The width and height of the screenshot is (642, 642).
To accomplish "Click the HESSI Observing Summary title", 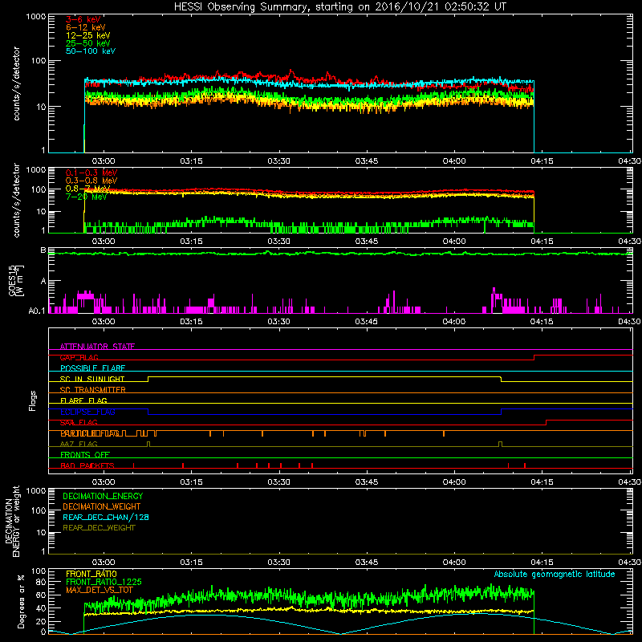I will pyautogui.click(x=339, y=7).
